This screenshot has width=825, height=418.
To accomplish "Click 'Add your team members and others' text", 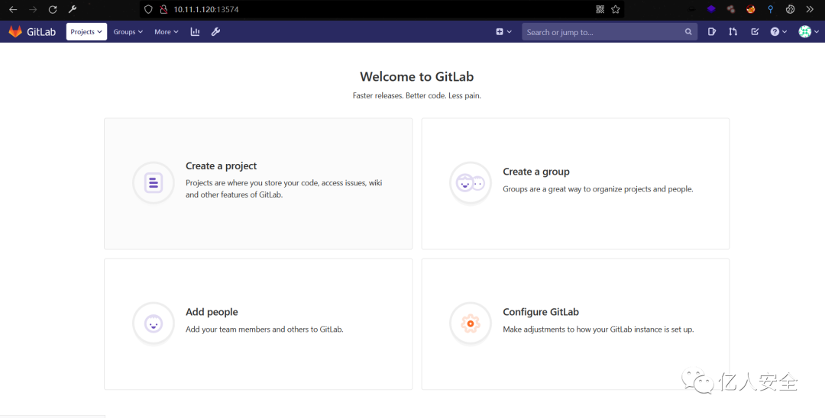I will tap(264, 330).
